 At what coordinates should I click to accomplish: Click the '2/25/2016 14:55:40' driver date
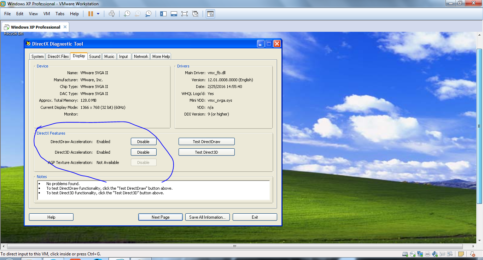[225, 87]
